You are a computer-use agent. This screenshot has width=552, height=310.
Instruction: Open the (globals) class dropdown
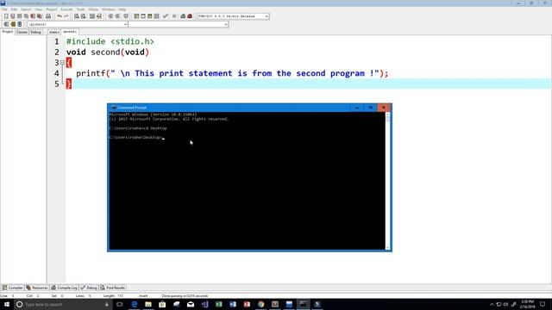click(78, 24)
